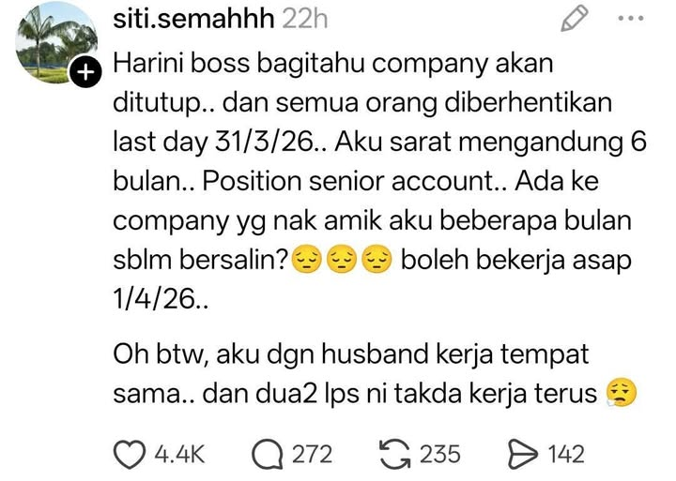The height and width of the screenshot is (481, 676).
Task: Visit the siti.semahhh profile
Action: click(x=193, y=19)
